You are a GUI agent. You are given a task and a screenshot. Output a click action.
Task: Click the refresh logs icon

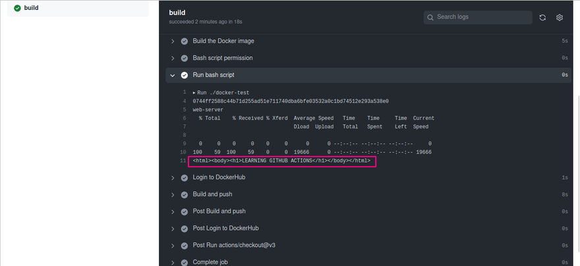pos(542,17)
